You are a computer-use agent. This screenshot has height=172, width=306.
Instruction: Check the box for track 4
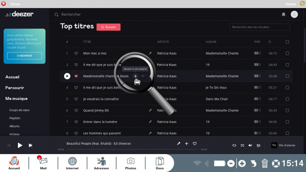[287, 88]
